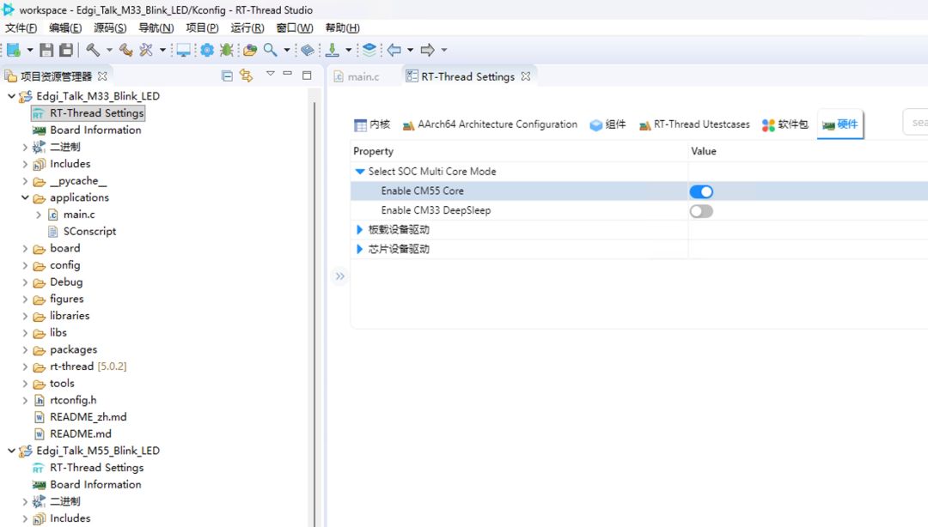Switch to RT-Thread Utestcases tab
The height and width of the screenshot is (527, 928).
[694, 124]
